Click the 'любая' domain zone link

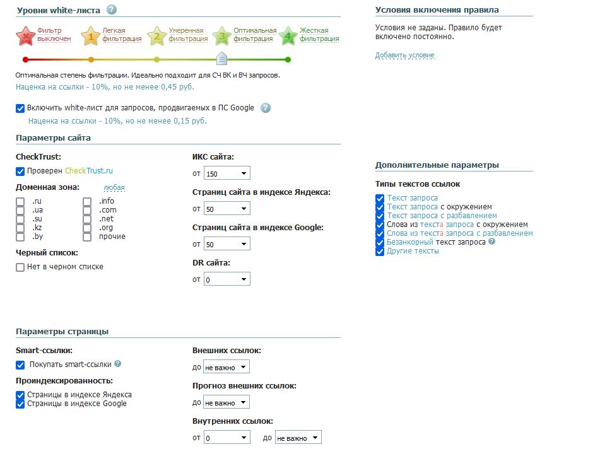coord(114,187)
